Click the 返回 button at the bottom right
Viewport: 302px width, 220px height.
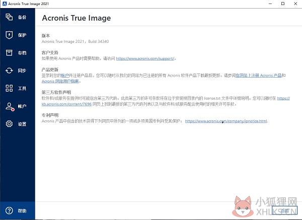click(284, 210)
